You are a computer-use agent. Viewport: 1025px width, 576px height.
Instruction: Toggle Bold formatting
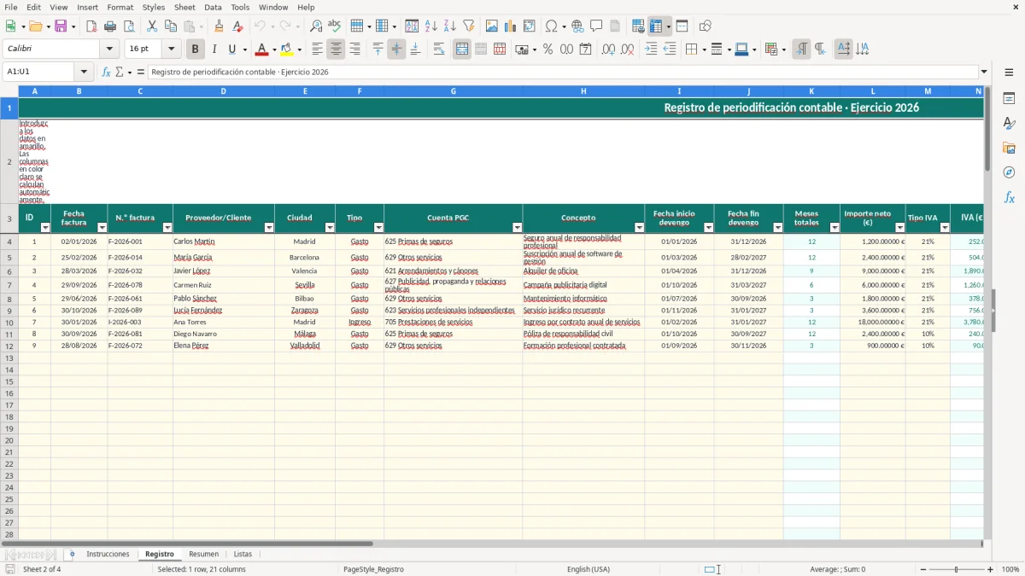pyautogui.click(x=196, y=49)
